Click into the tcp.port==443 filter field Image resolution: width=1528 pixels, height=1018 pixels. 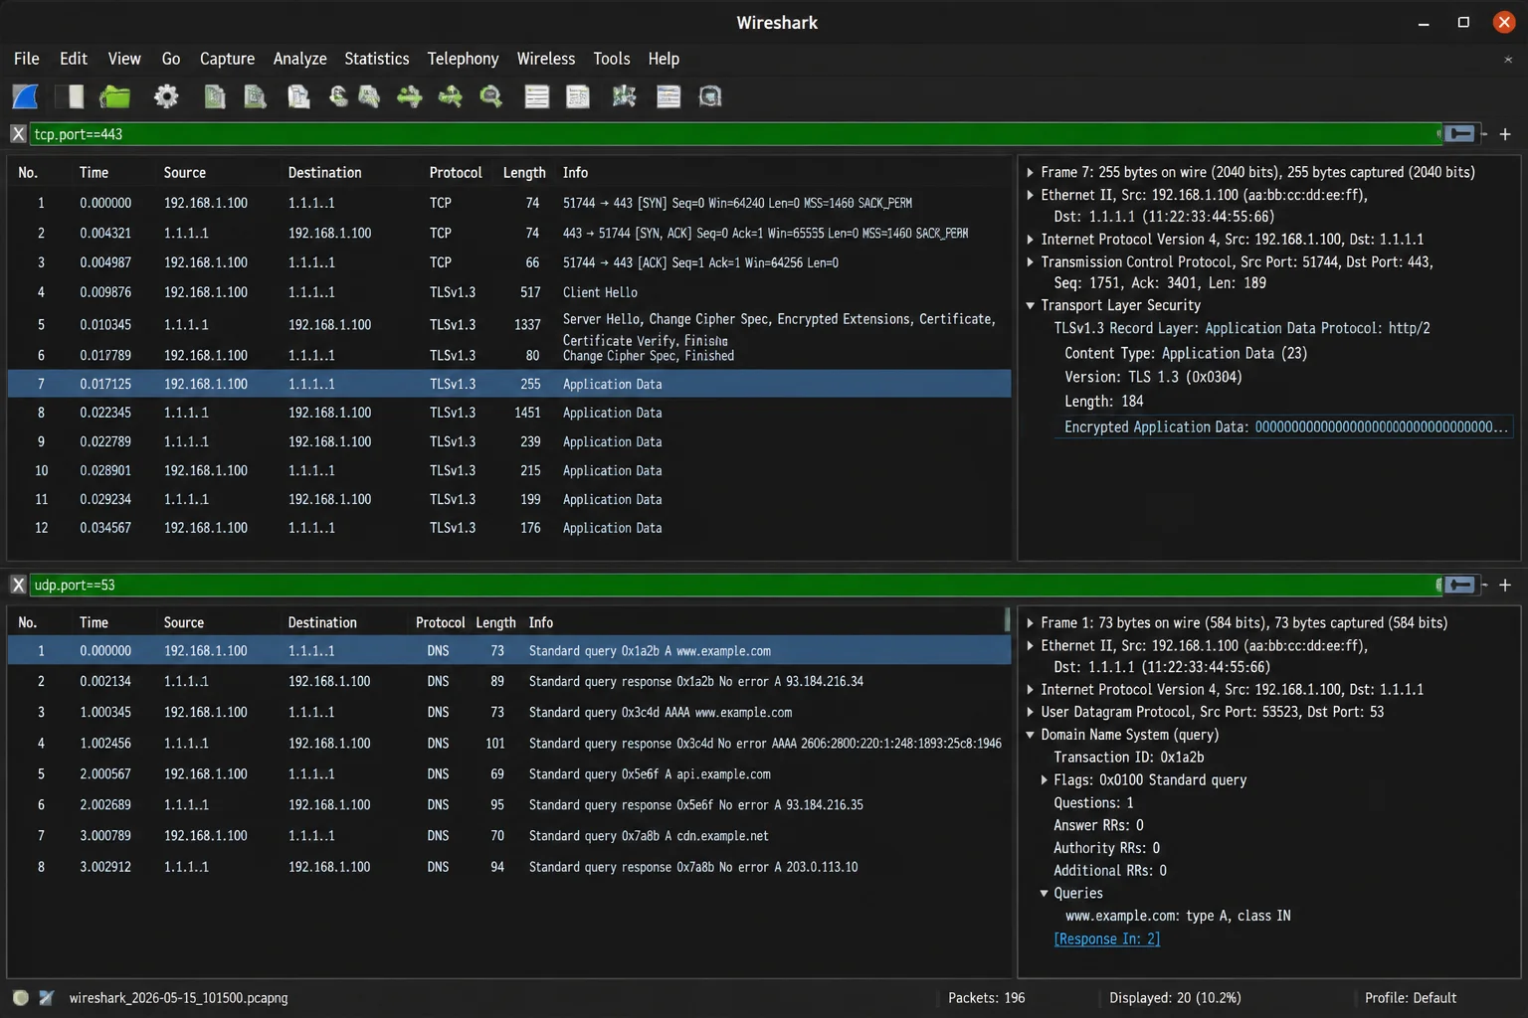(x=734, y=134)
